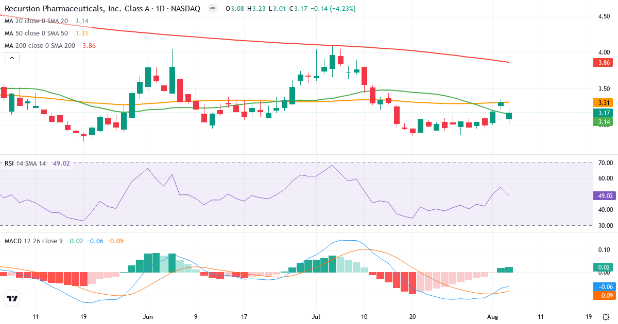This screenshot has width=618, height=324.
Task: Click the 49.02 value in RSI legend
Action: point(61,164)
